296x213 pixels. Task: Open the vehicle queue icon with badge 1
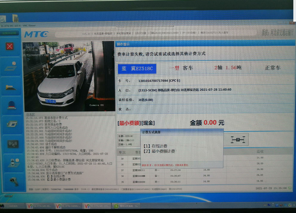tap(13, 163)
